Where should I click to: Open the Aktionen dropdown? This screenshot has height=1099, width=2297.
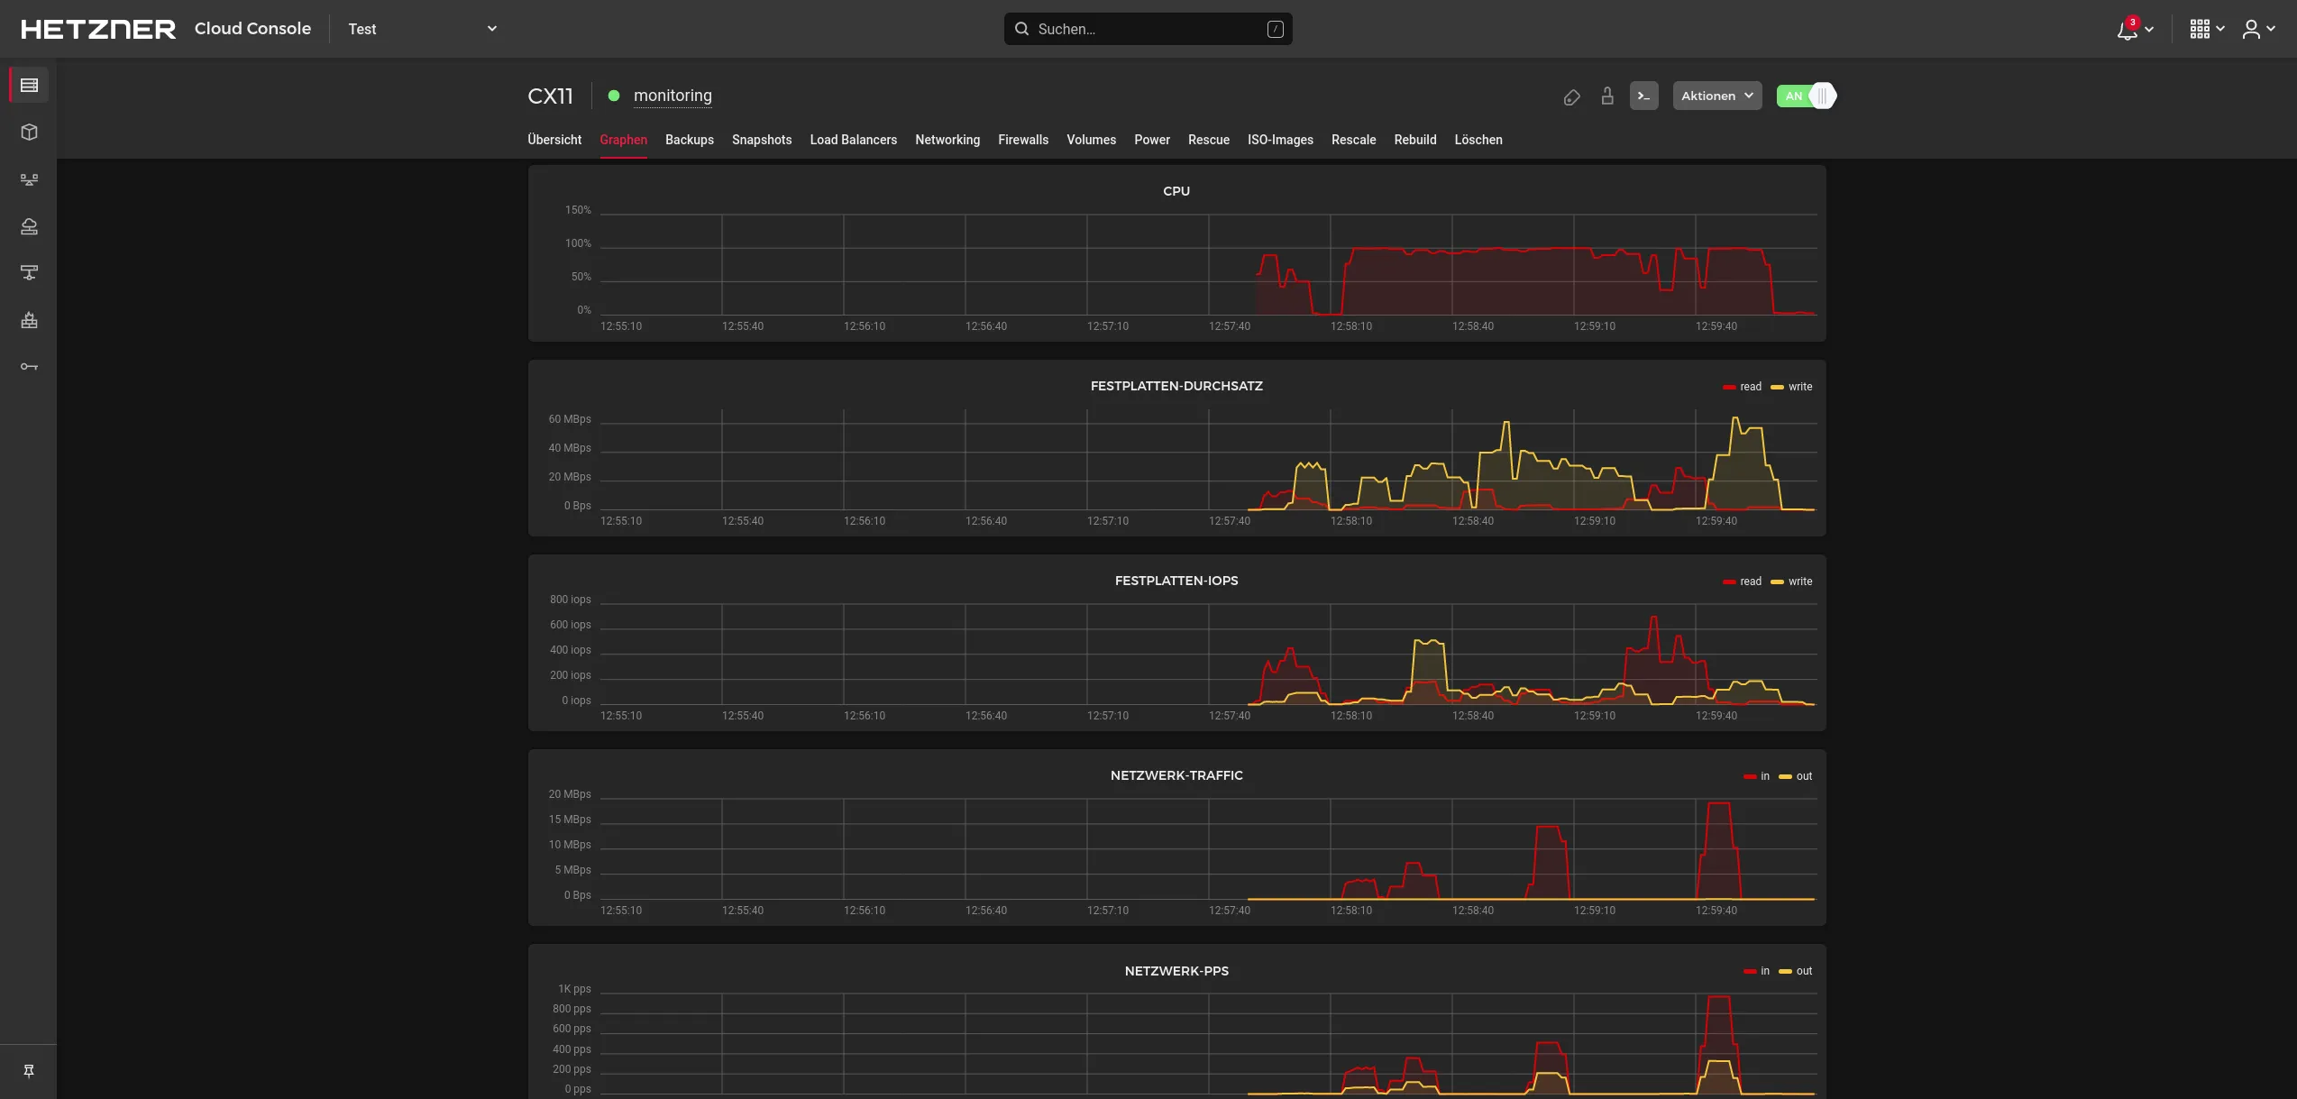coord(1716,96)
